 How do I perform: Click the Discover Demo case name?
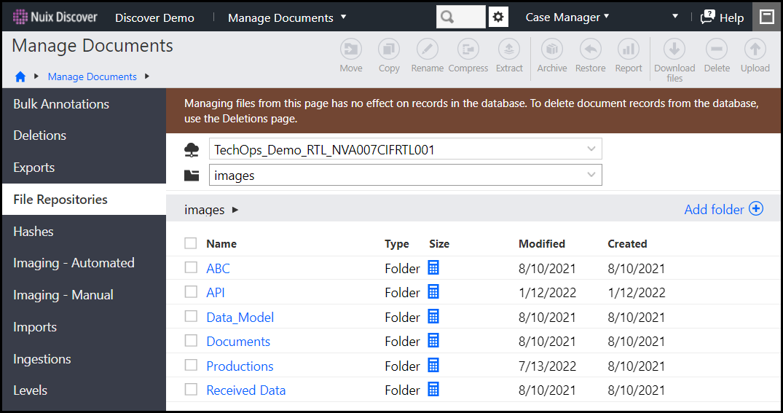click(x=155, y=17)
